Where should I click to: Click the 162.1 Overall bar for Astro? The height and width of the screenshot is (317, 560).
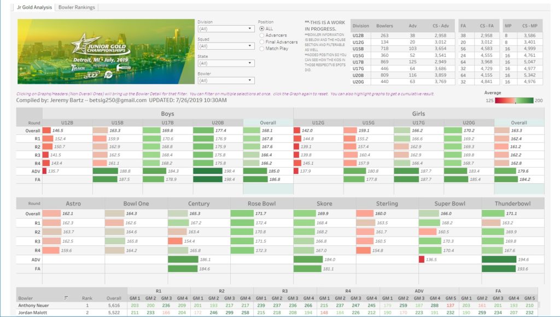pyautogui.click(x=51, y=214)
